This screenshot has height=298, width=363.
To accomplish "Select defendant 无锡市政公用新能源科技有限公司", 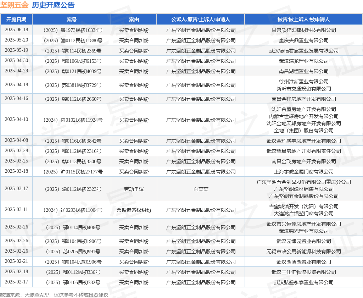I will [x=304, y=252].
